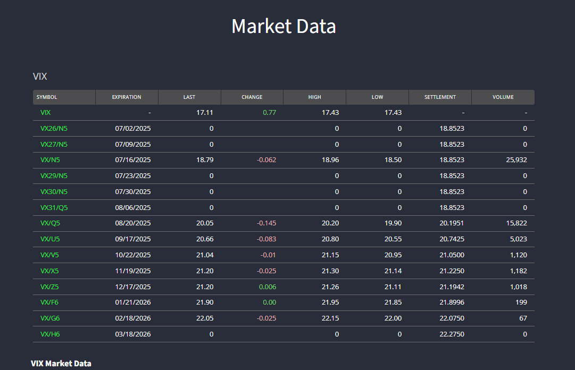The height and width of the screenshot is (370, 575).
Task: Click the CHANGE column header
Action: coord(252,97)
